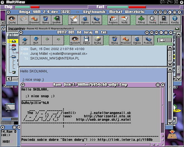Click the Ram Disk horizontal scrollbar
Image resolution: width=184 pixels, height=147 pixels.
86,145
